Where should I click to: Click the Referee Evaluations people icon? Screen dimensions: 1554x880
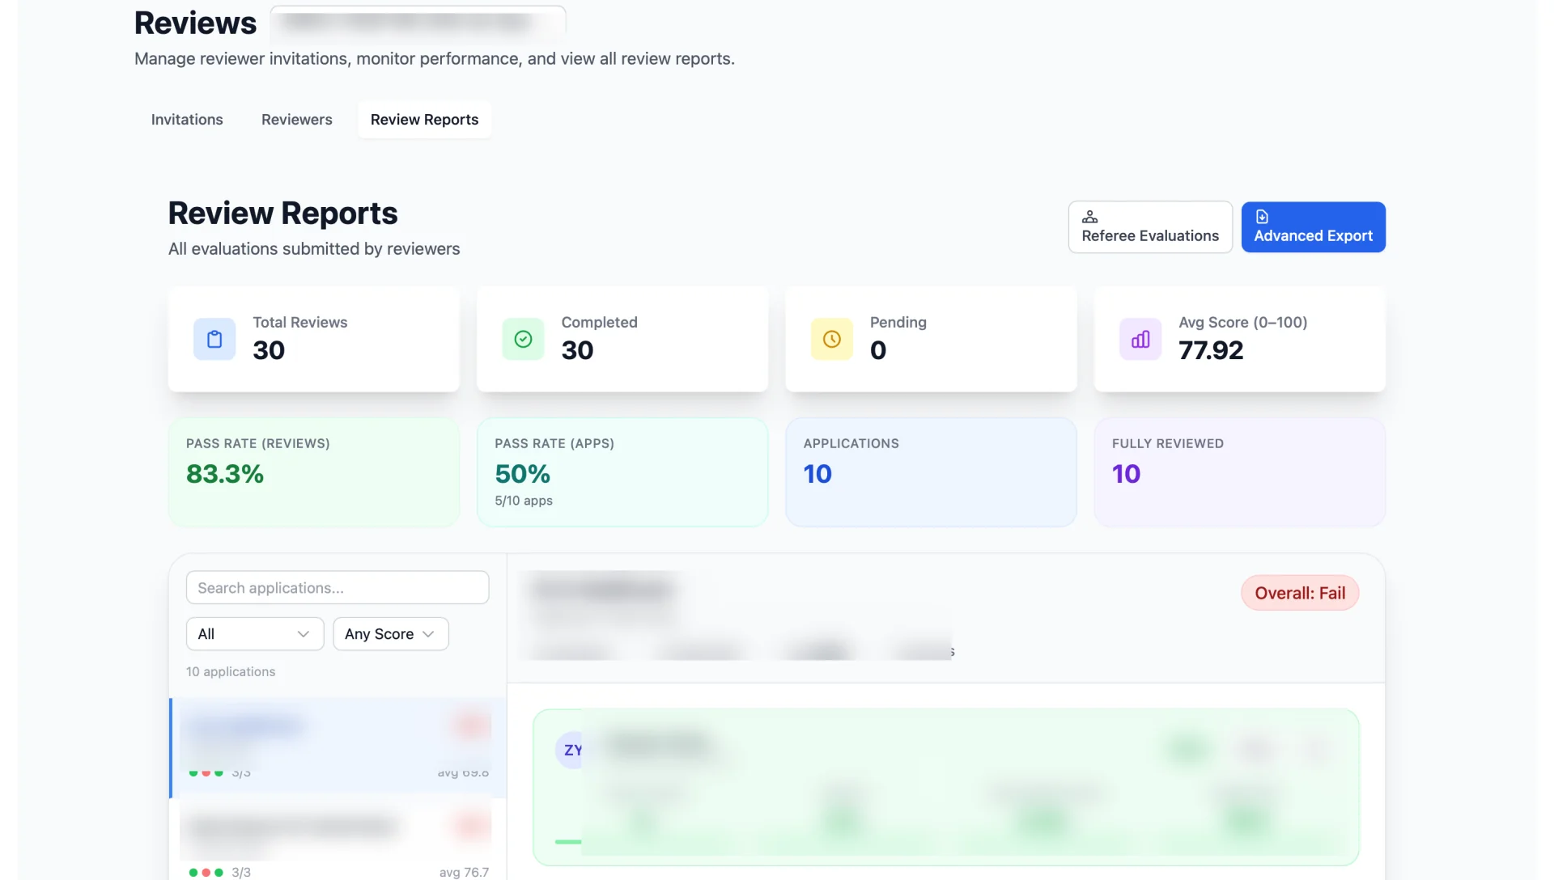click(1089, 217)
